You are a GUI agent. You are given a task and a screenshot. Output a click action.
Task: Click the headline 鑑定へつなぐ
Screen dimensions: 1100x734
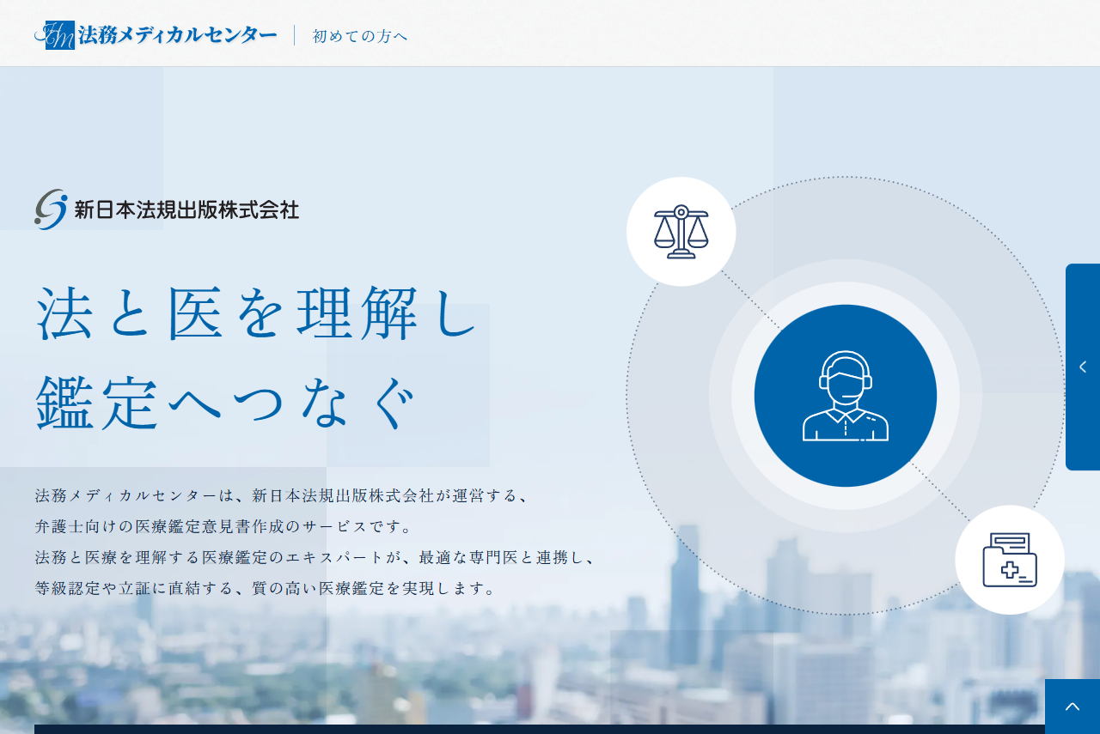[x=228, y=403]
